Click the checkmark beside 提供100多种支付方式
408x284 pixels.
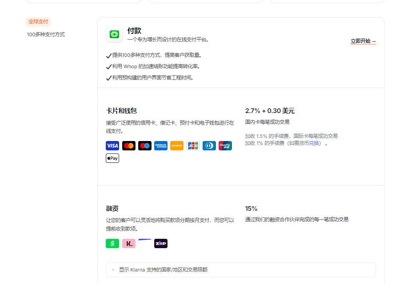coord(109,56)
